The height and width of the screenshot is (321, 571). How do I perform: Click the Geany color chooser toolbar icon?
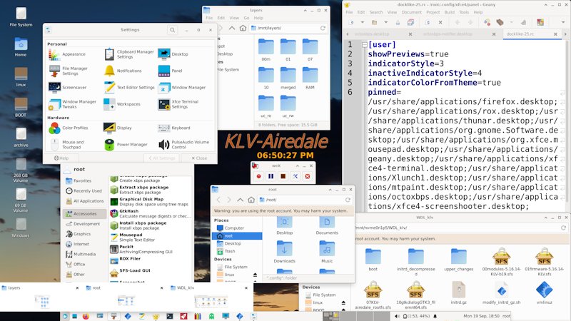click(540, 23)
